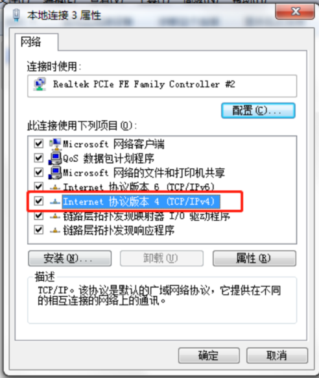Confirm with the 确定 button
Image resolution: width=319 pixels, height=378 pixels.
(x=209, y=355)
